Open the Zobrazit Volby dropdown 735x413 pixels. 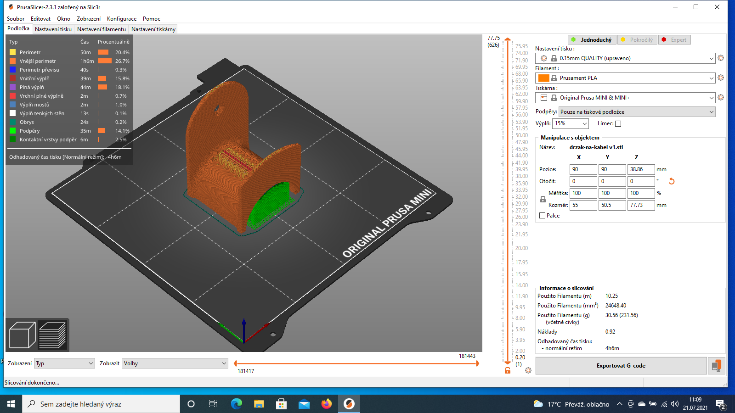175,363
